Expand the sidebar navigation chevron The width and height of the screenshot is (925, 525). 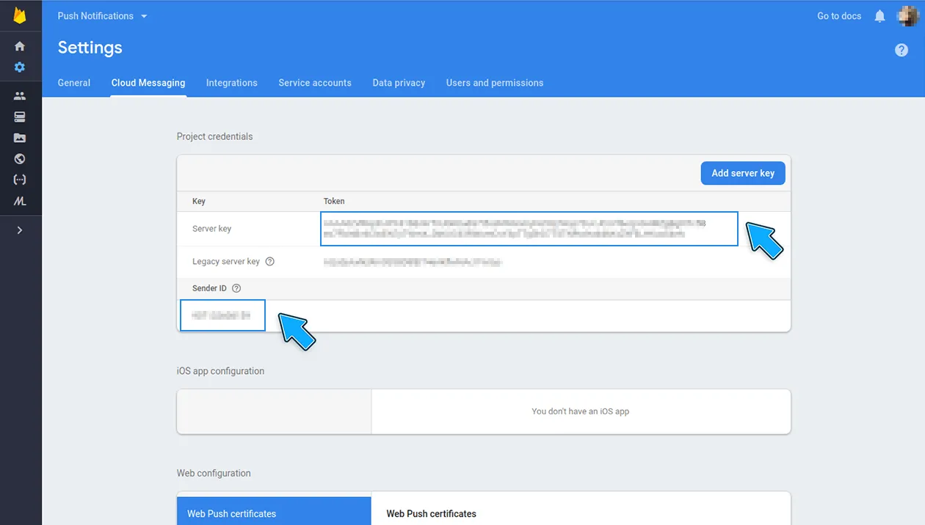coord(20,230)
